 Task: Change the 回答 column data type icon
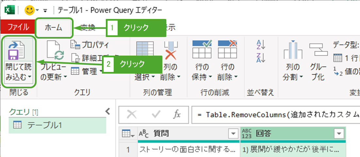pyautogui.click(x=247, y=133)
